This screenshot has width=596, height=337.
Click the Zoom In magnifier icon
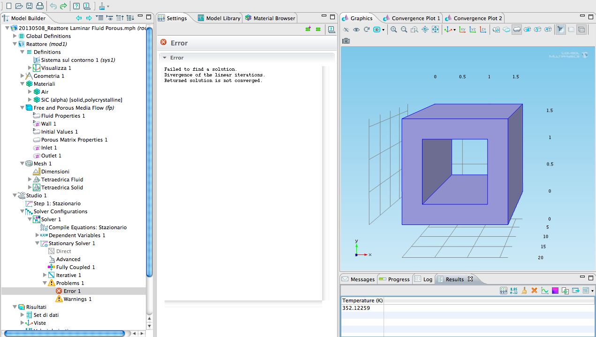click(393, 30)
